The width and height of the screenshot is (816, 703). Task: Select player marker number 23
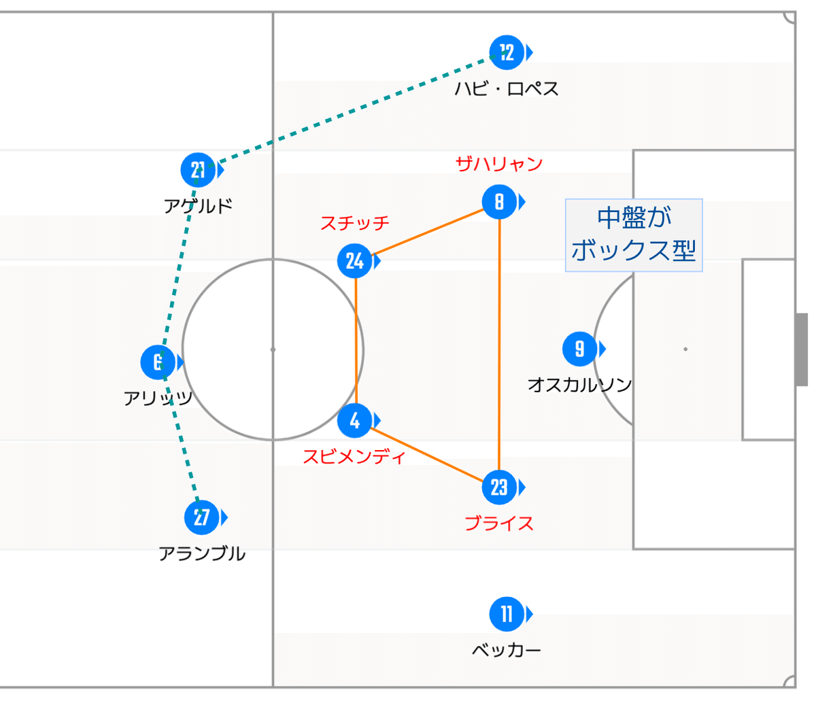click(x=500, y=487)
